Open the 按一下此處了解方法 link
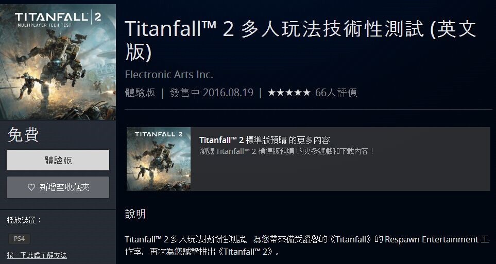 pyautogui.click(x=37, y=255)
